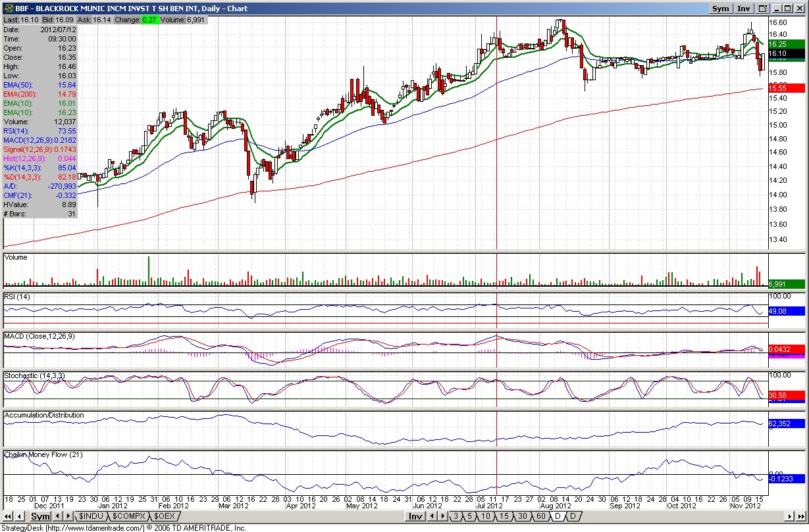This screenshot has width=809, height=532.
Task: Click the HValue 8.89 row
Action: (x=40, y=205)
